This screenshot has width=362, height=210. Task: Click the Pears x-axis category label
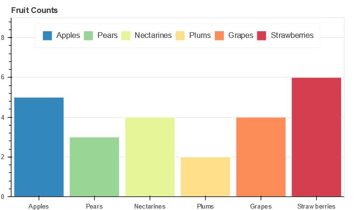[x=95, y=206]
